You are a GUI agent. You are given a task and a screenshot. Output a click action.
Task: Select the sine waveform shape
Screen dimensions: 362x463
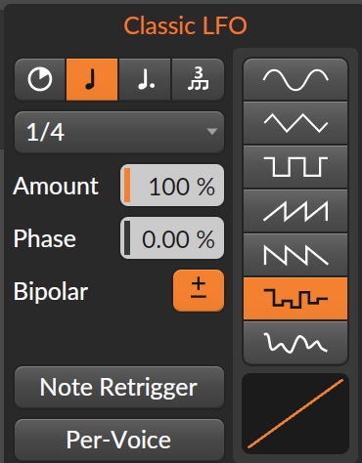(295, 79)
